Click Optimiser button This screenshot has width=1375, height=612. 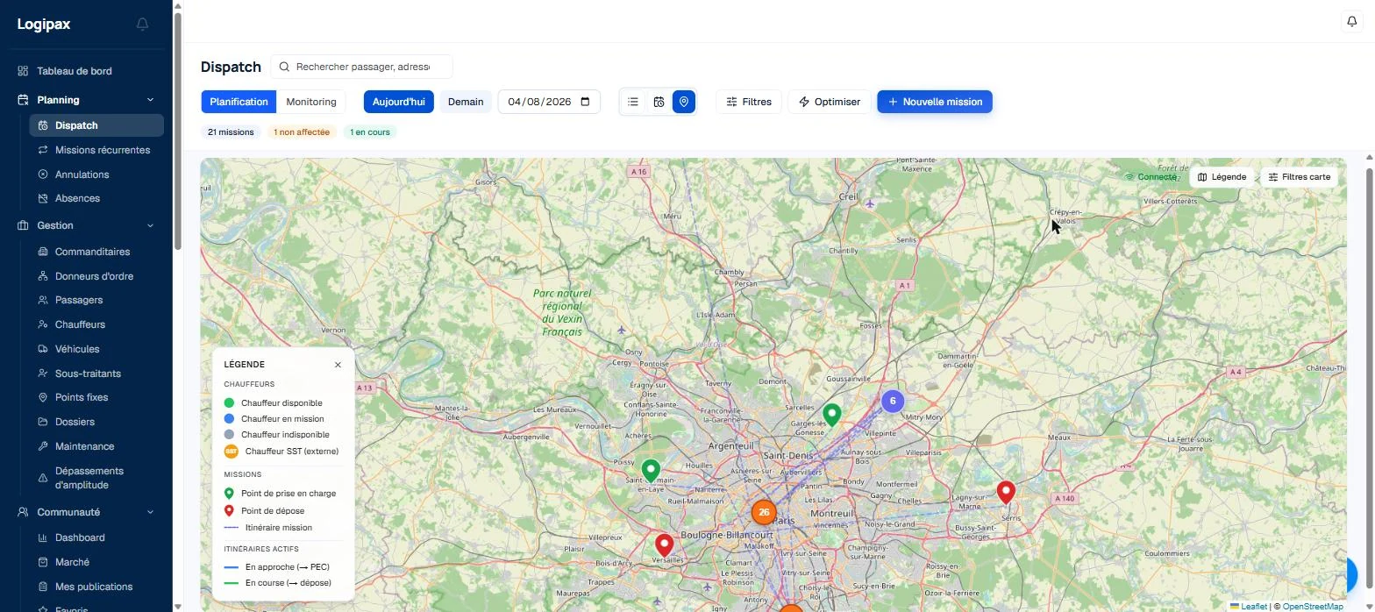click(x=830, y=102)
